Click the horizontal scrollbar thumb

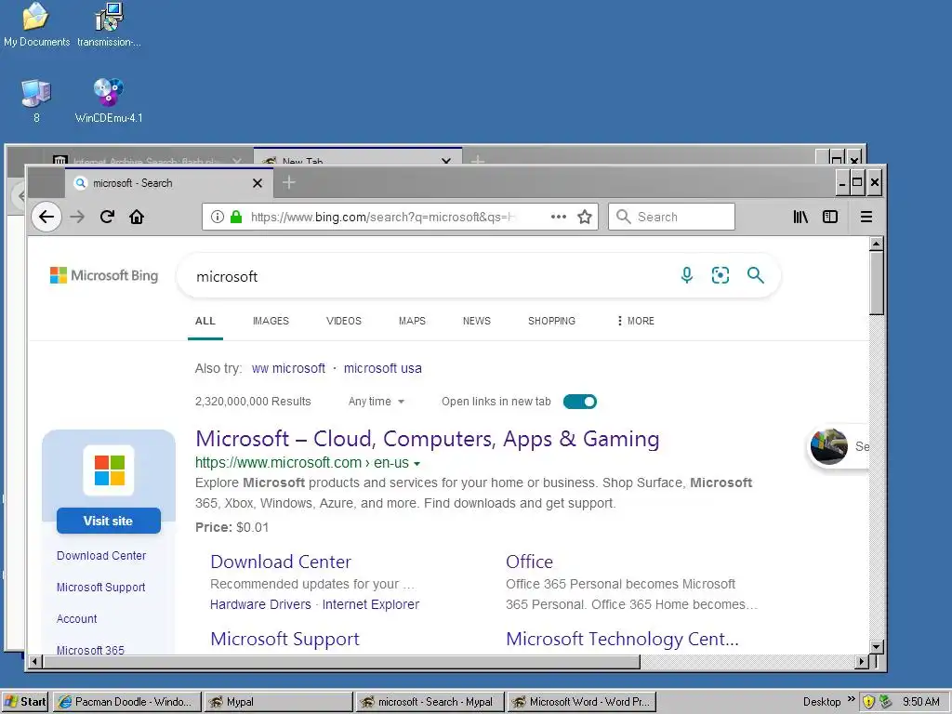point(342,661)
